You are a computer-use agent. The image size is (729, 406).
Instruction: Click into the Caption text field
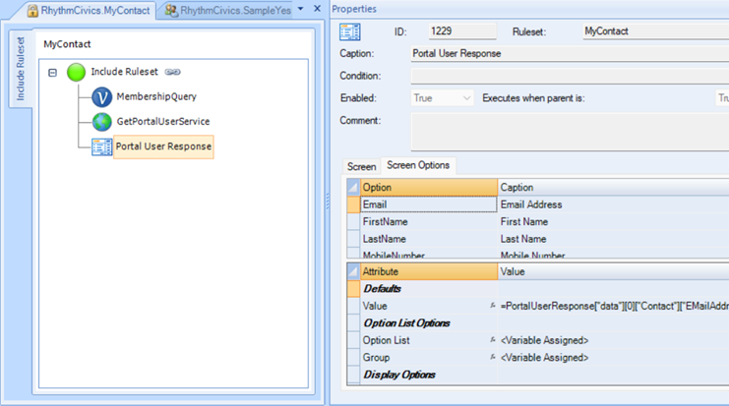[x=569, y=54]
